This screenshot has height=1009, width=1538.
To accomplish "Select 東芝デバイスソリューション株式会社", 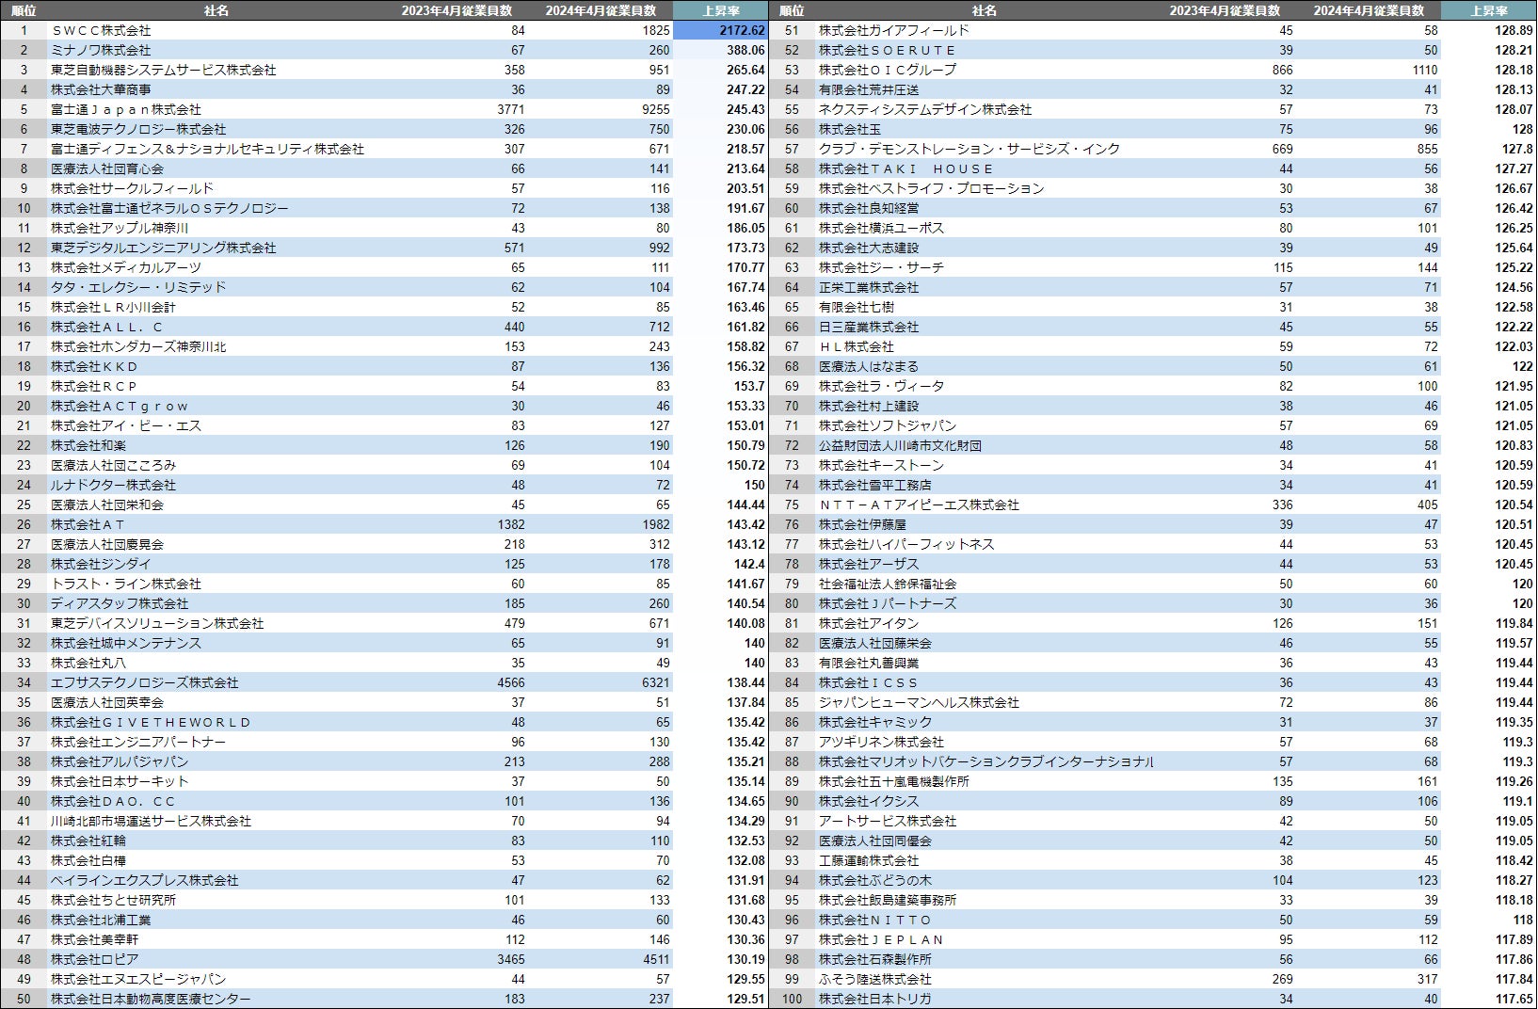I will (157, 623).
